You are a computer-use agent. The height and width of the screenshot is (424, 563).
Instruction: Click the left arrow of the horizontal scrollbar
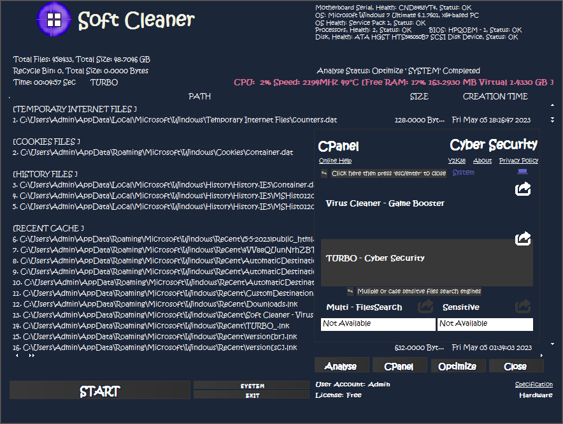[x=17, y=355]
